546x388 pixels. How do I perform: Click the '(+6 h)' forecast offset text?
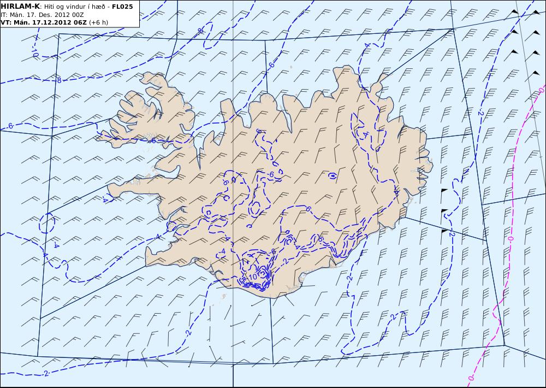point(98,22)
